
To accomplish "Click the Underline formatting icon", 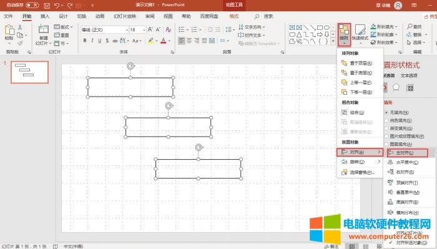I will click(100, 41).
